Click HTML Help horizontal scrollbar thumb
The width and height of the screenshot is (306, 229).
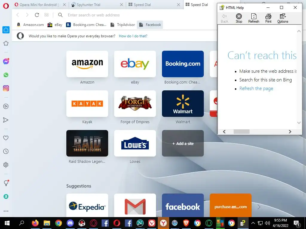coord(241,131)
